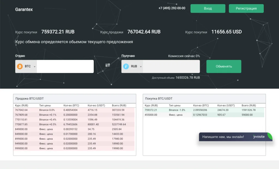Click Кол-во (USDT) column header in buy table
This screenshot has height=169, width=279.
[x=226, y=105]
